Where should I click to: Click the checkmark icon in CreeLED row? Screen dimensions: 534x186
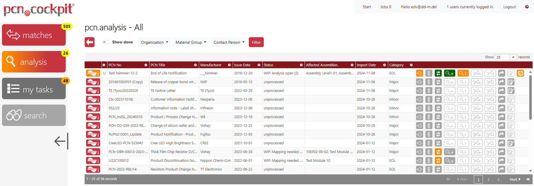511,143
